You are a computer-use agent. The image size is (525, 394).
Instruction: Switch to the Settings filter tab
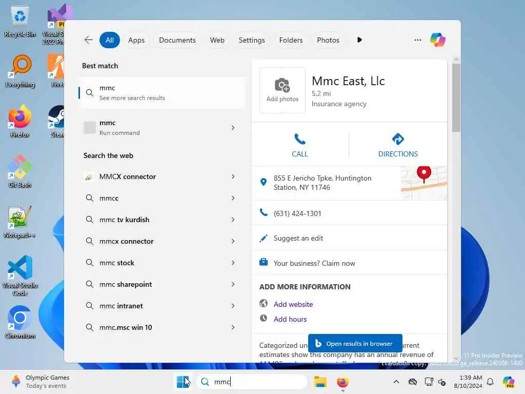click(x=251, y=40)
